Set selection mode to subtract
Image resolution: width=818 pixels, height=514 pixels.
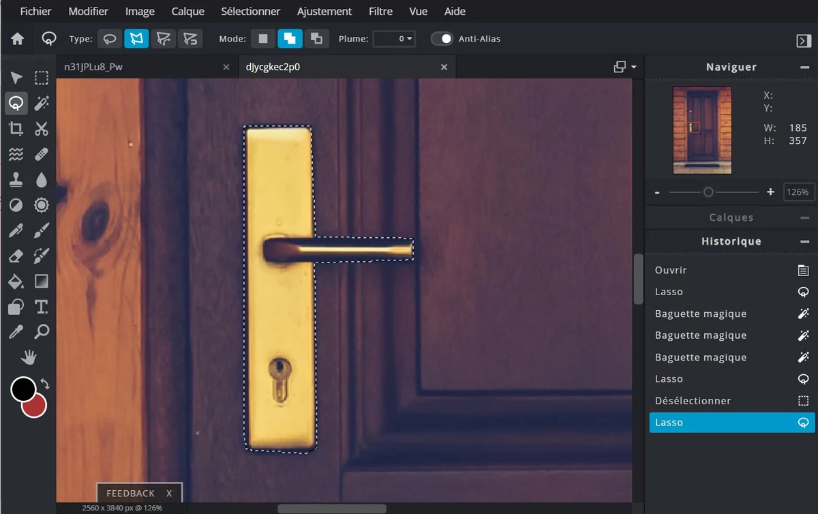[316, 39]
